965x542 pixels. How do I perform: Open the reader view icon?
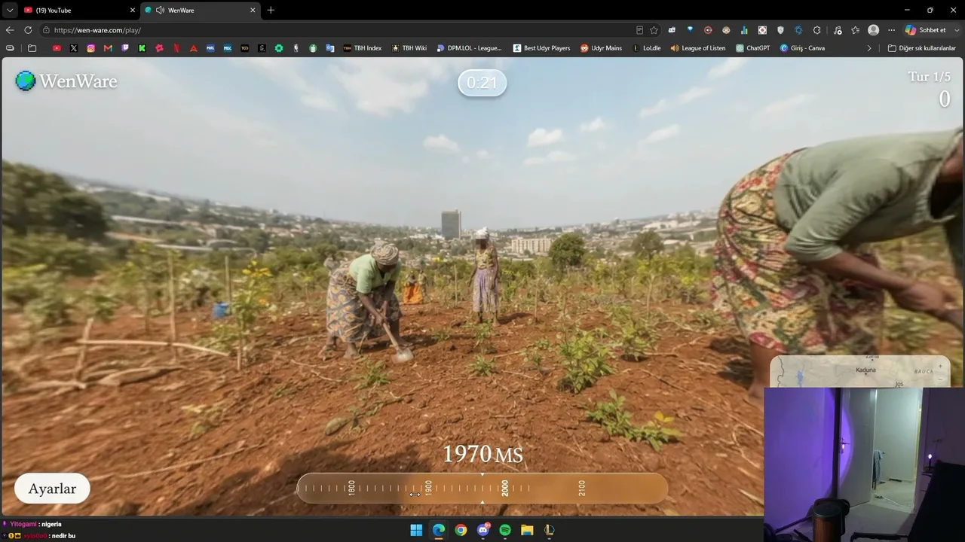[x=639, y=30]
